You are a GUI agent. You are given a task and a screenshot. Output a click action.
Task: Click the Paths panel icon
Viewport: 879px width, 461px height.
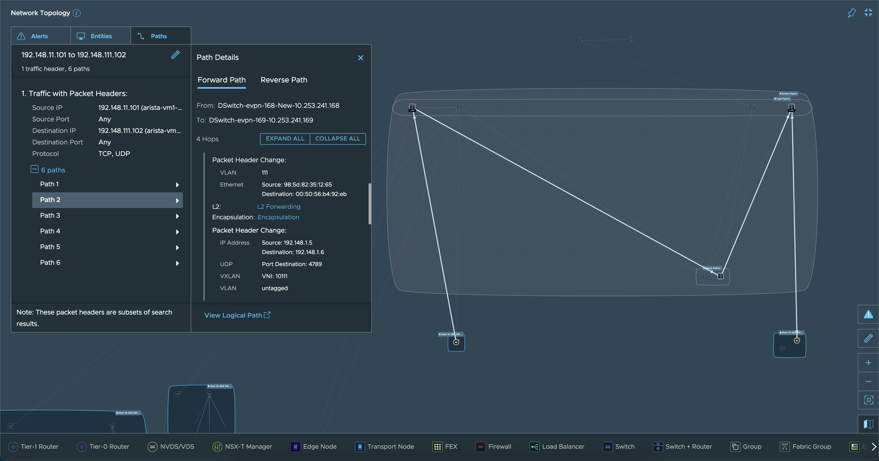click(141, 36)
